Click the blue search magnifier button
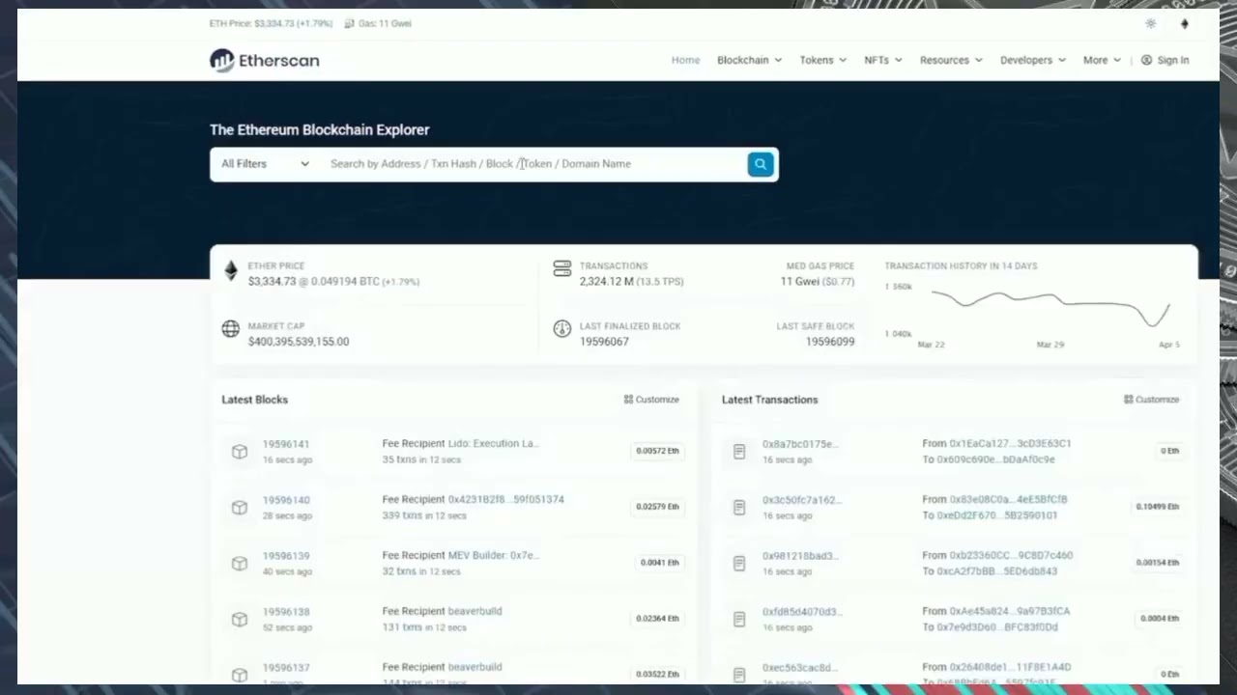Screen dimensions: 1237x695 click(761, 164)
